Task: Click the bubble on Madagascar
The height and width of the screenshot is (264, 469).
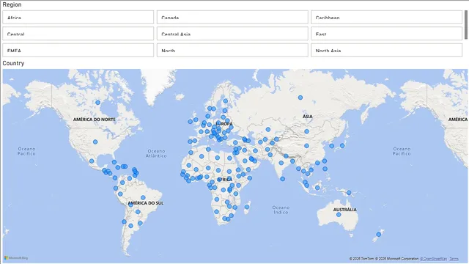Action: (x=247, y=207)
